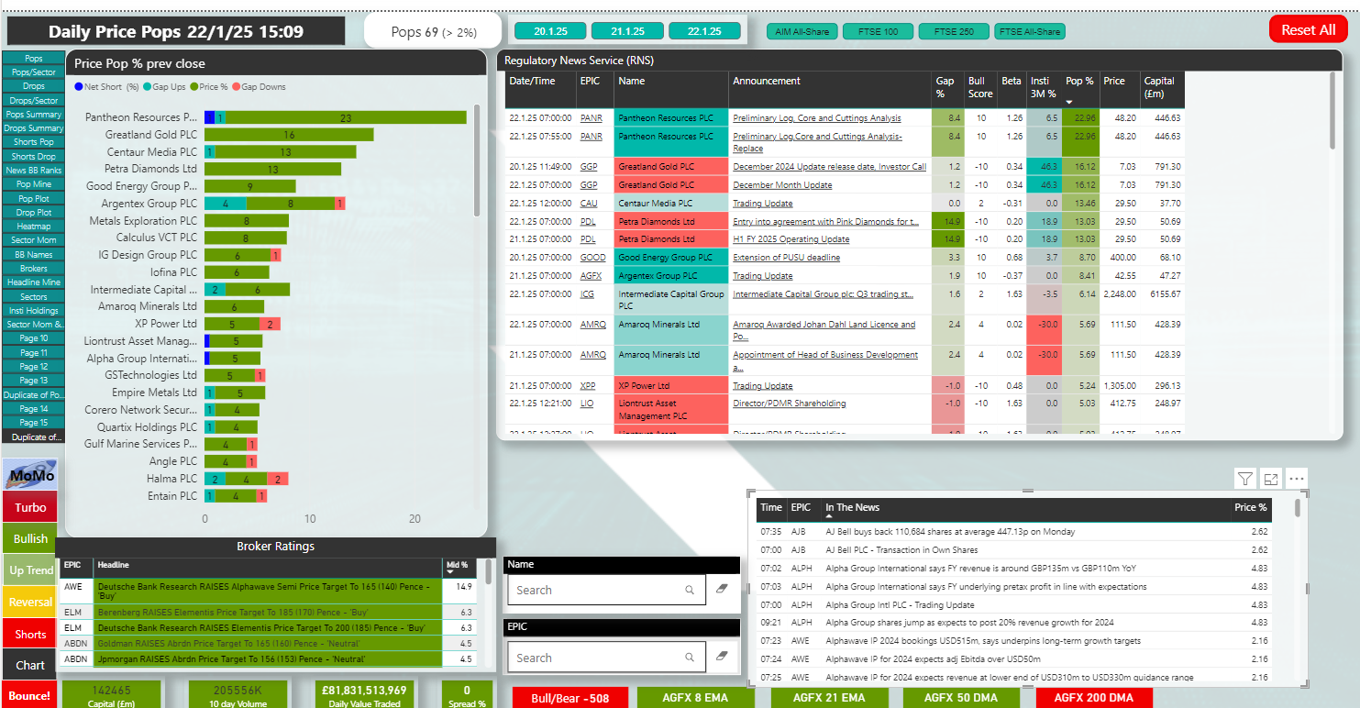Screen dimensions: 1360x708
Task: Open the Drops Summary page tab
Action: pyautogui.click(x=34, y=128)
